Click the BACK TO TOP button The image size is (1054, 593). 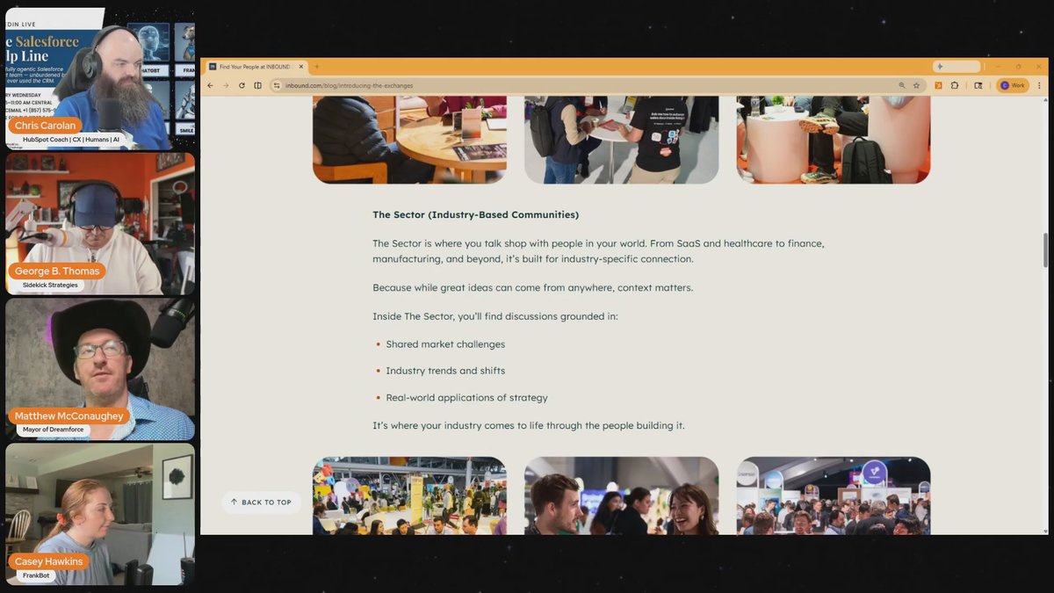click(261, 503)
